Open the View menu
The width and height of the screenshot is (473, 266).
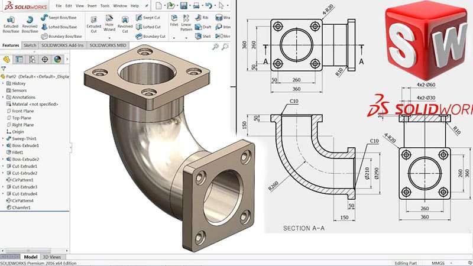80,6
